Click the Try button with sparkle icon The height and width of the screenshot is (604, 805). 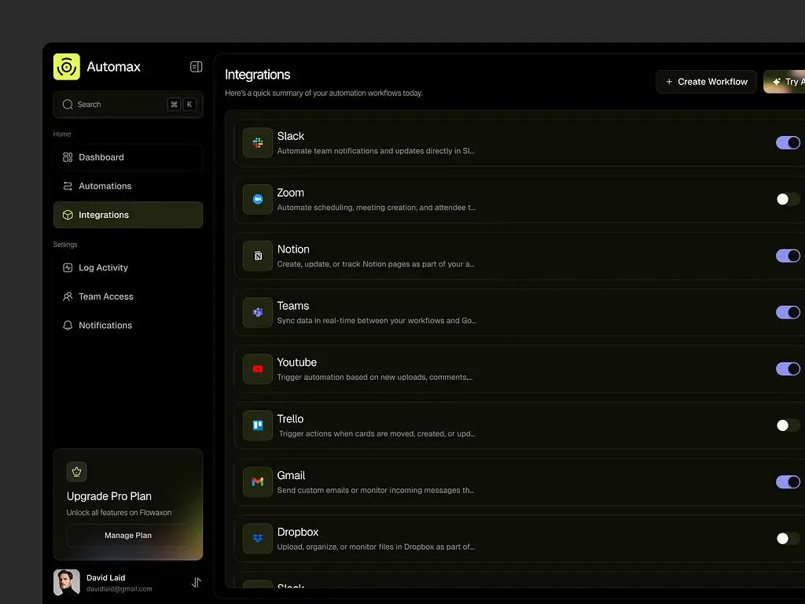pos(785,82)
